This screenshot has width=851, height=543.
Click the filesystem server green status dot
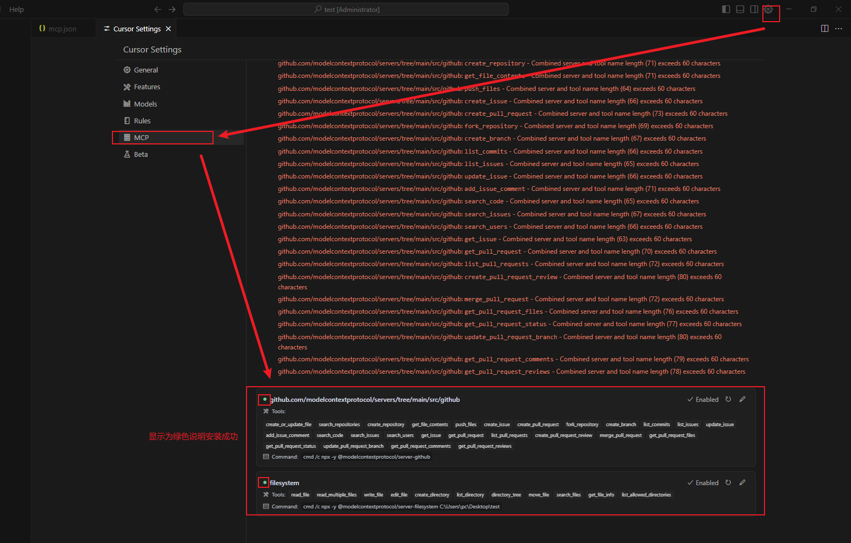pos(264,482)
